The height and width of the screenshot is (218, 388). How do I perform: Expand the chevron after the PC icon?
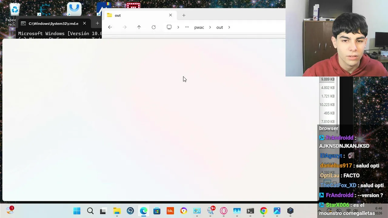tap(178, 27)
